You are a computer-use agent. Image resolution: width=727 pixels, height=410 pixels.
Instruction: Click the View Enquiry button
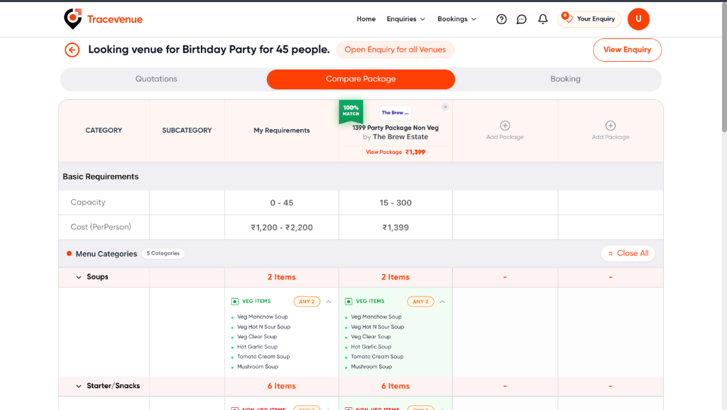[627, 50]
